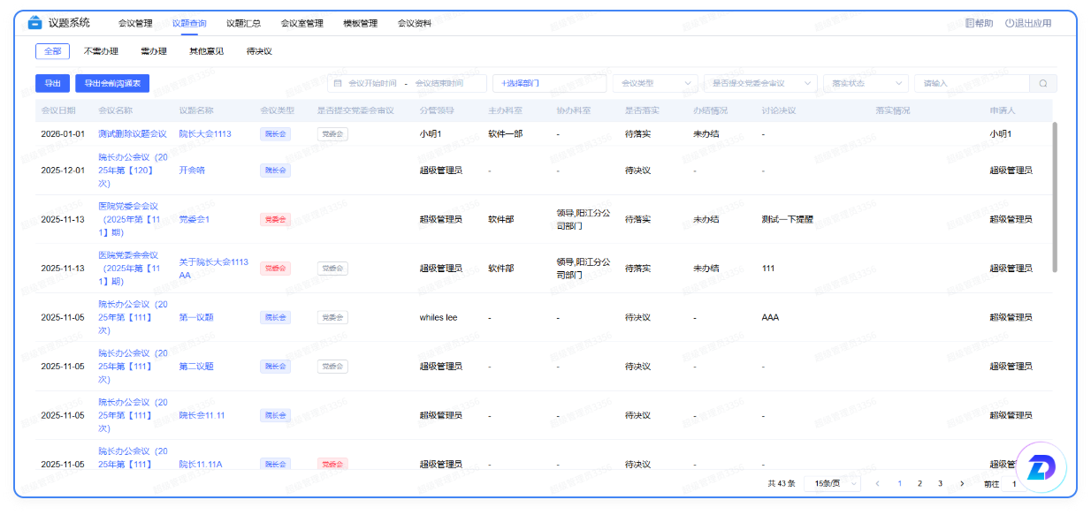Select the 需办理 filter option
This screenshot has height=515, width=1091.
(154, 51)
